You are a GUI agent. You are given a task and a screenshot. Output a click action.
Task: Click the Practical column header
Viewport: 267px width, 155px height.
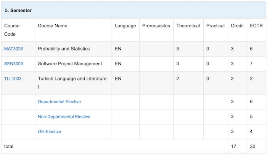click(215, 26)
